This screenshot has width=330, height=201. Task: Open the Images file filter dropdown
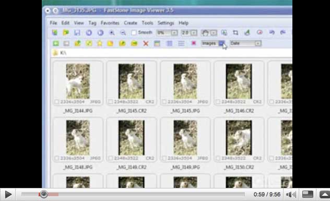pyautogui.click(x=213, y=43)
